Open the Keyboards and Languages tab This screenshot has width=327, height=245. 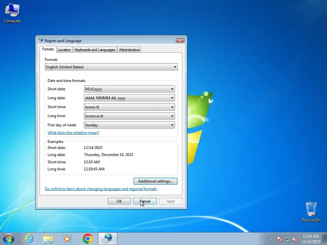click(x=95, y=49)
